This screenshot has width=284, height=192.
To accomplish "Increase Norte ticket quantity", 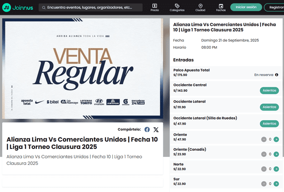I will point(276,169).
